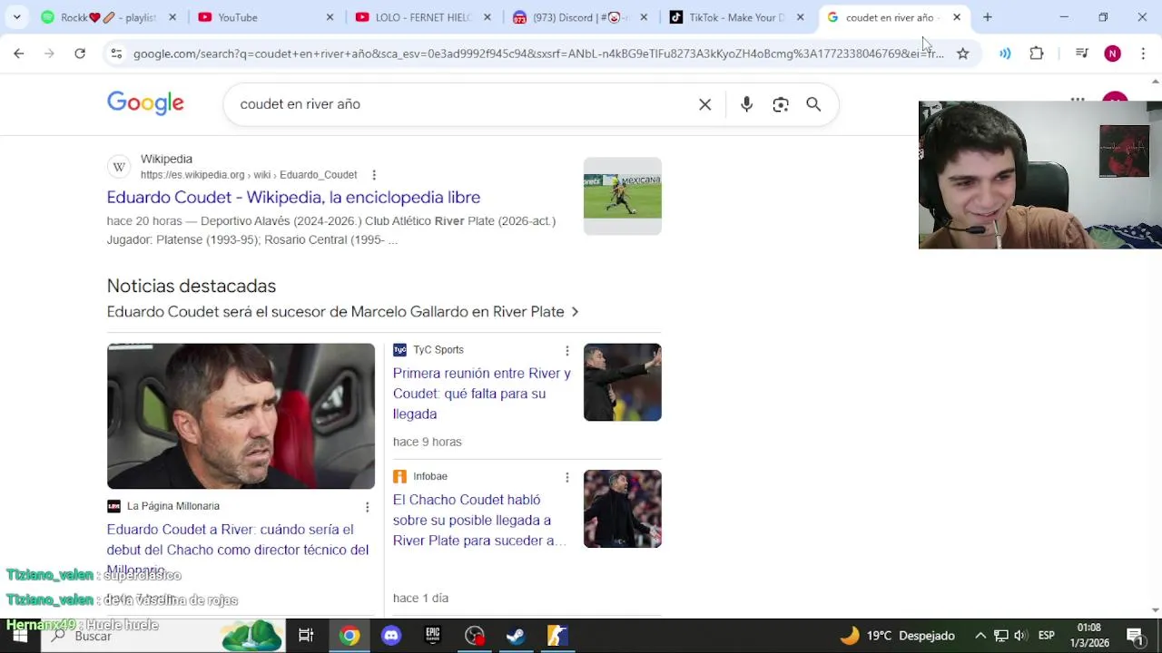
Task: Open options for La Página Millonaria article
Action: (x=367, y=507)
